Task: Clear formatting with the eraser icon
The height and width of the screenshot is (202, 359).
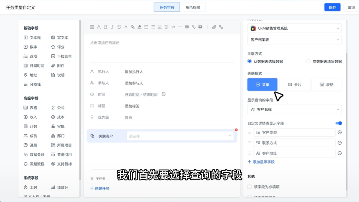Action: [x=139, y=27]
